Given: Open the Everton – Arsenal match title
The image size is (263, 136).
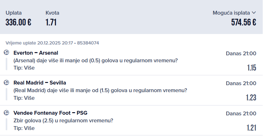Looking at the screenshot, I should click(x=36, y=53).
